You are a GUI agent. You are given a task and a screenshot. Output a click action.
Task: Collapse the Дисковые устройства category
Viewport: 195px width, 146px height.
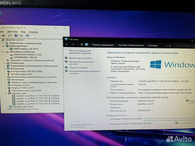click(3, 52)
